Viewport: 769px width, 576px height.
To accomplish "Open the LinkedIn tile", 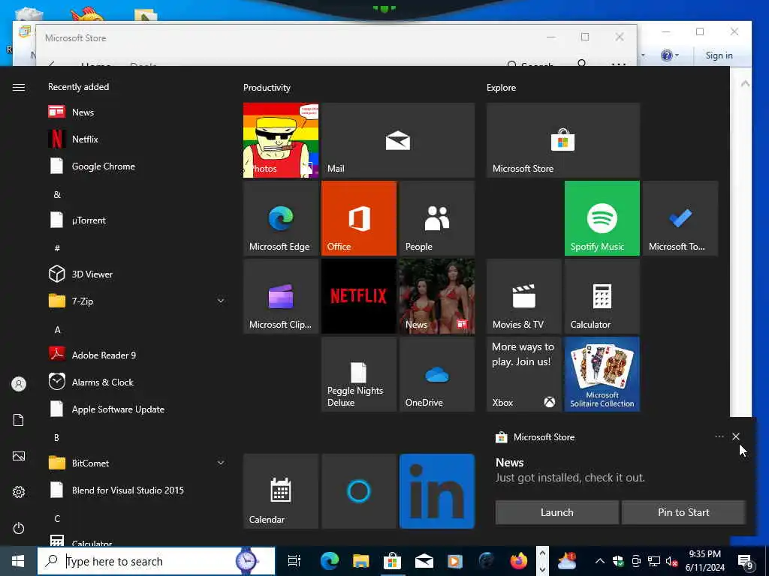I will click(437, 491).
